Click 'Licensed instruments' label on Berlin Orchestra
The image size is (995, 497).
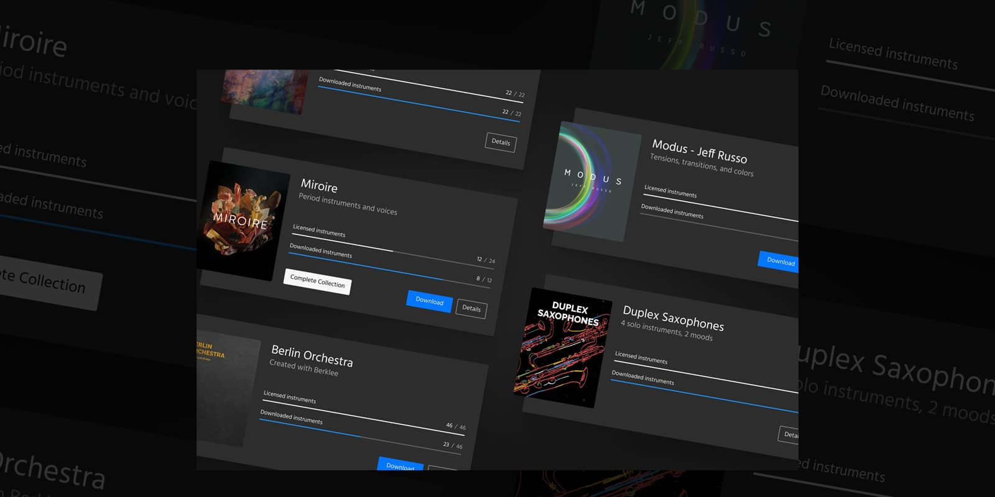pos(290,397)
